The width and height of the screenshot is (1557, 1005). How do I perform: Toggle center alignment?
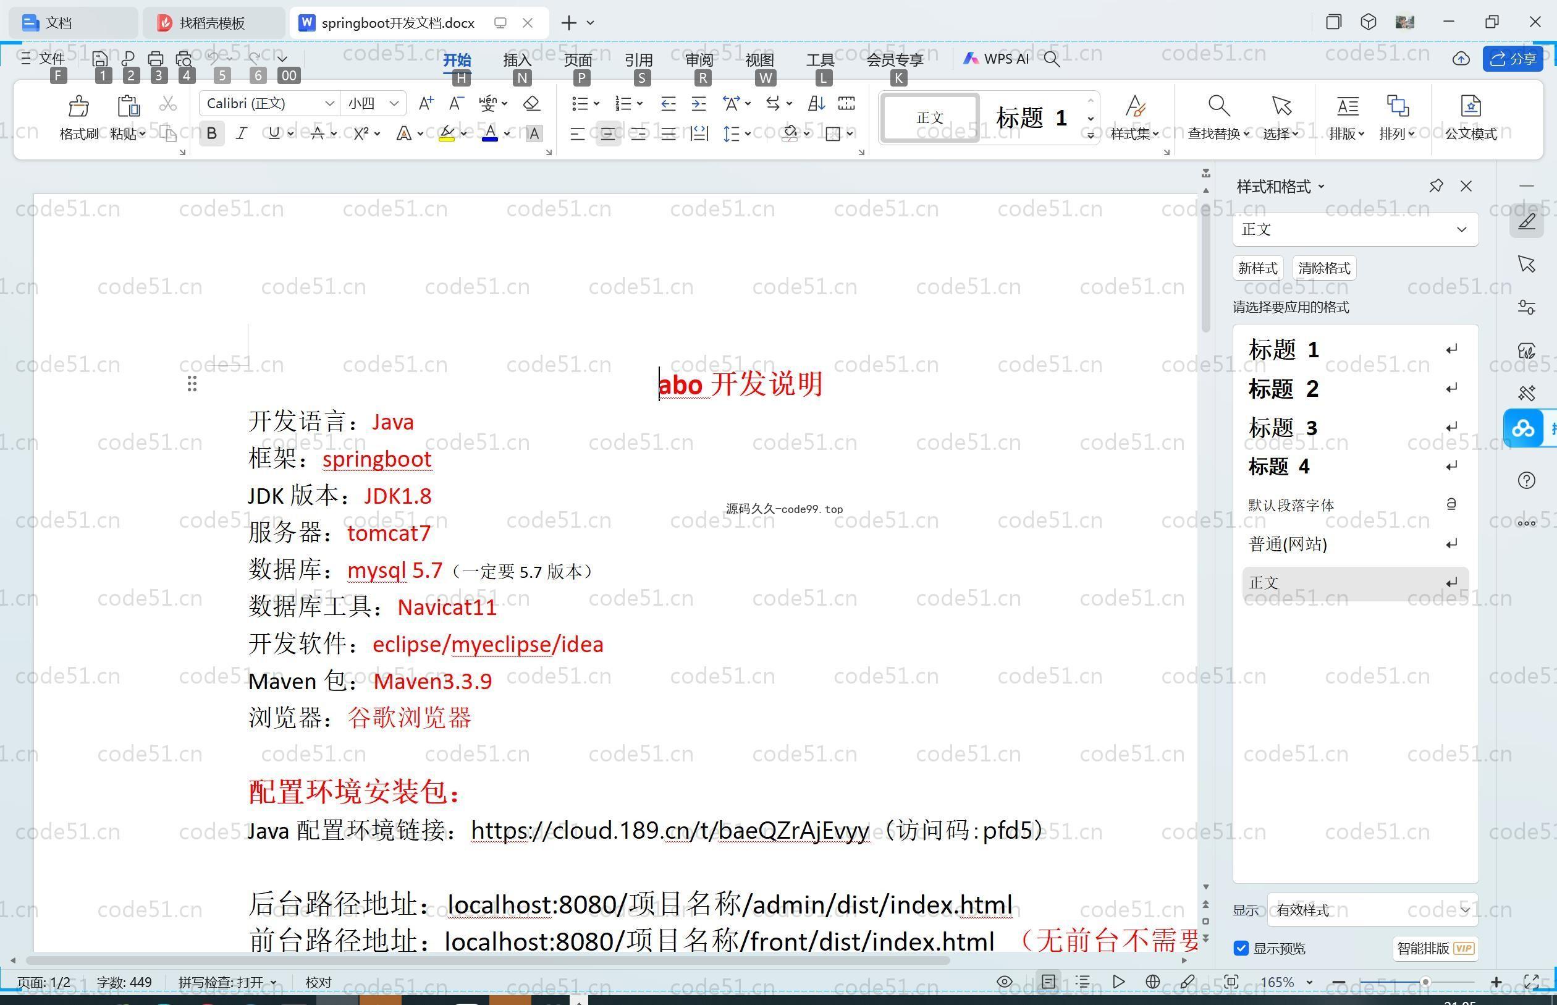point(608,134)
